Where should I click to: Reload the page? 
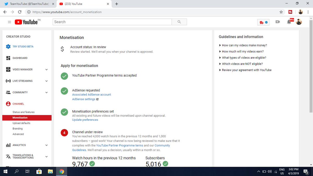20,12
